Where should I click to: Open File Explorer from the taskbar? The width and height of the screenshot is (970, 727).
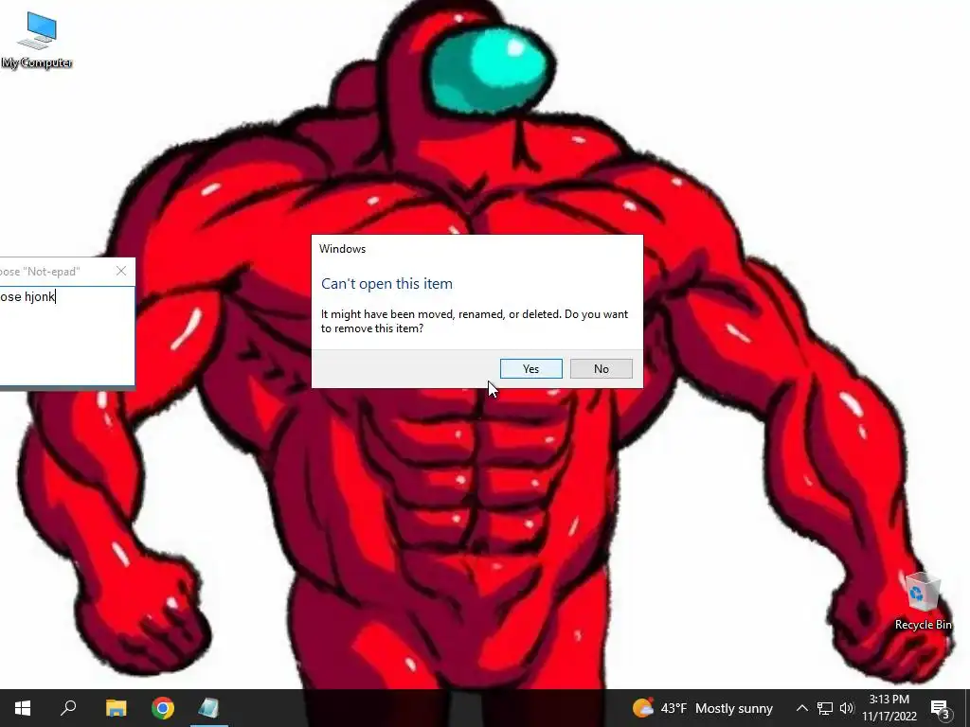point(116,708)
